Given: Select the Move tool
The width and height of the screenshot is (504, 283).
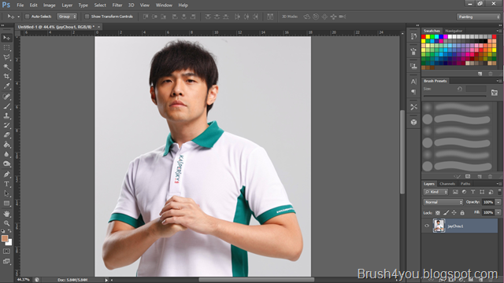Looking at the screenshot, I should [x=6, y=39].
